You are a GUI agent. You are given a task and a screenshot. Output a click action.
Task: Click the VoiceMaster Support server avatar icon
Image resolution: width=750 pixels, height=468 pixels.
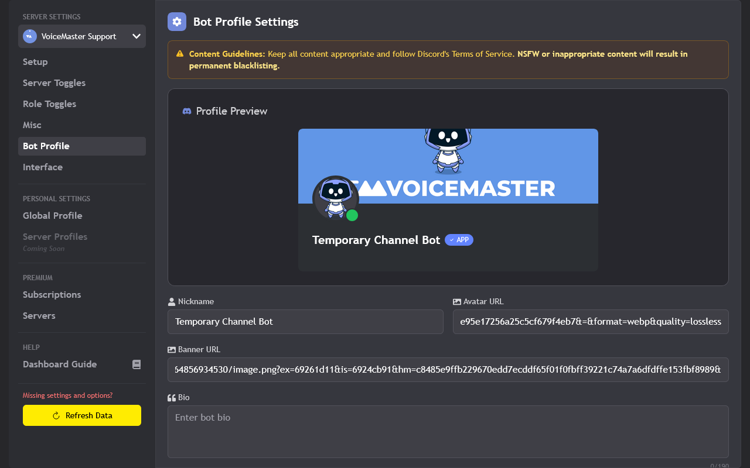point(29,36)
